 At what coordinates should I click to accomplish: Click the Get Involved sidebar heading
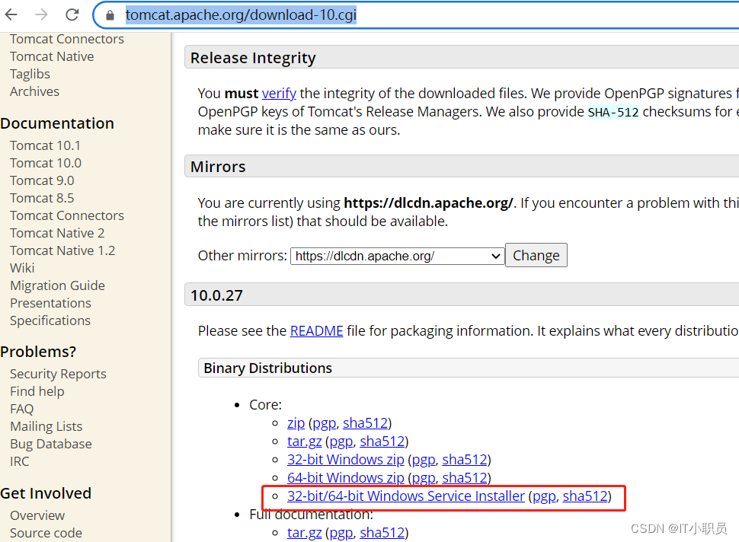pyautogui.click(x=46, y=493)
